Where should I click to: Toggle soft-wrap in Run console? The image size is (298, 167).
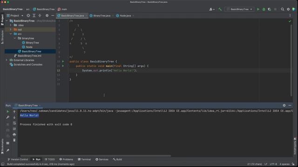[x=14, y=123]
